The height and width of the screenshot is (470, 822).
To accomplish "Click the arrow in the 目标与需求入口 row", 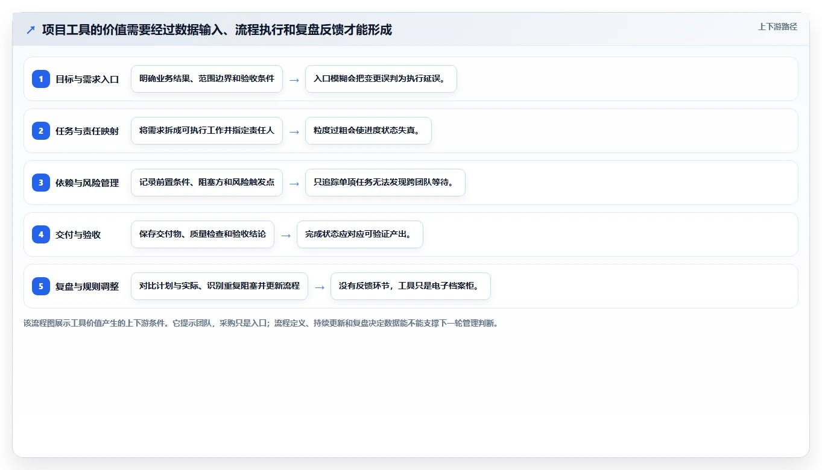I will (294, 80).
